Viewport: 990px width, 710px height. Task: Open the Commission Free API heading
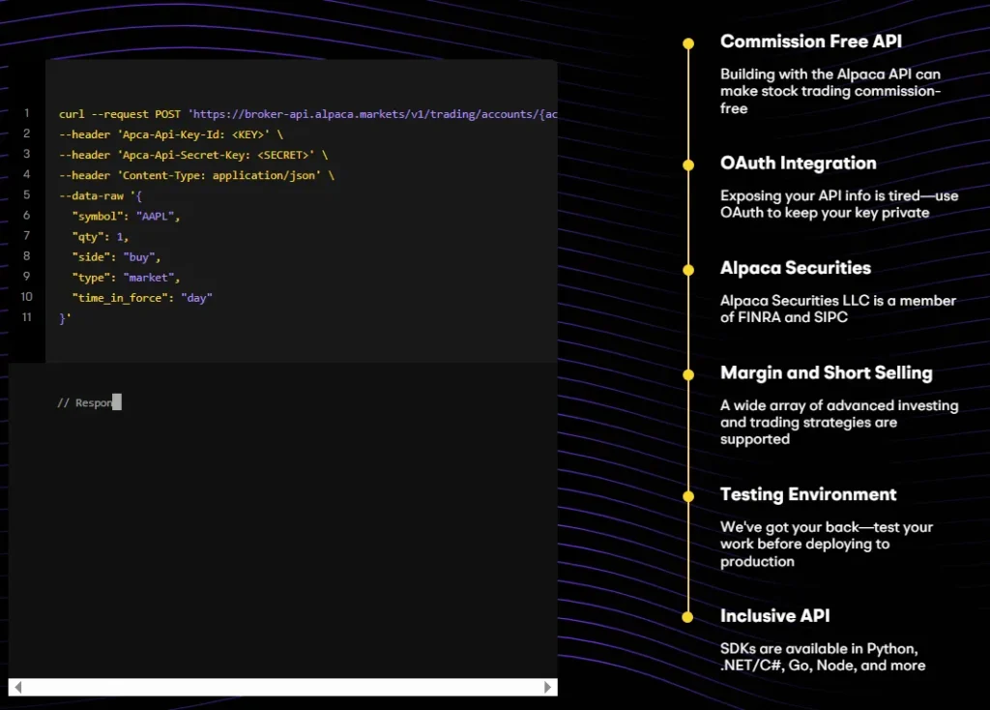(x=810, y=42)
